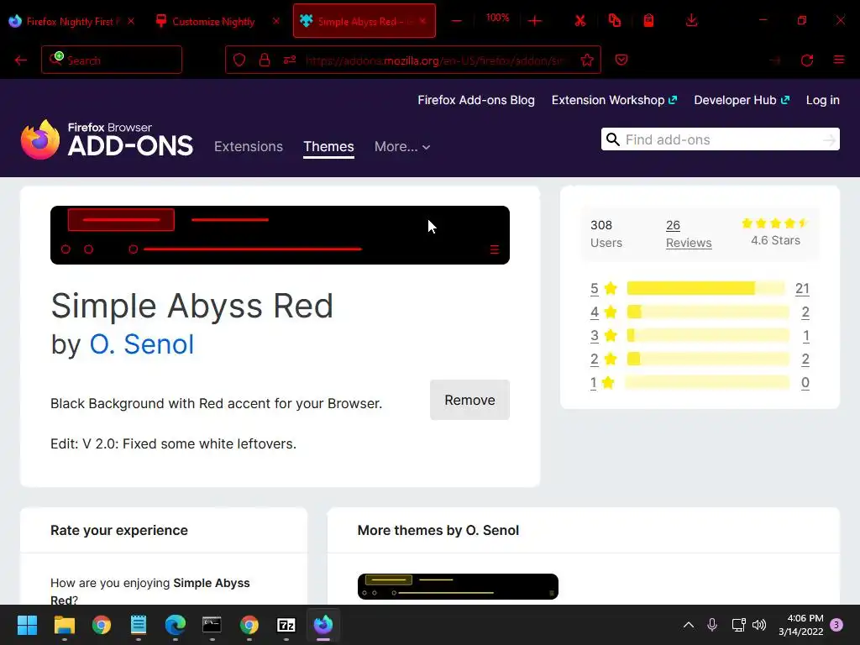Screen dimensions: 860x645
Task: Expand the More… dropdown menu
Action: 402,146
